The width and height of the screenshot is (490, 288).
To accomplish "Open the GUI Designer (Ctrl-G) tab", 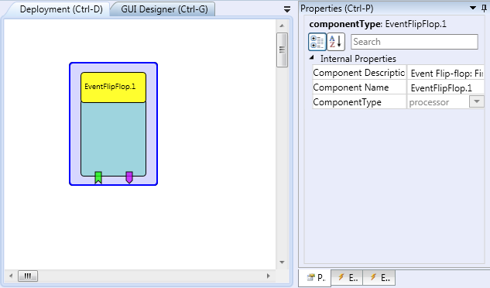I will [164, 9].
